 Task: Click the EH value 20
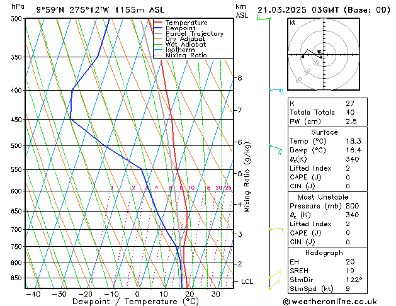[350, 262]
